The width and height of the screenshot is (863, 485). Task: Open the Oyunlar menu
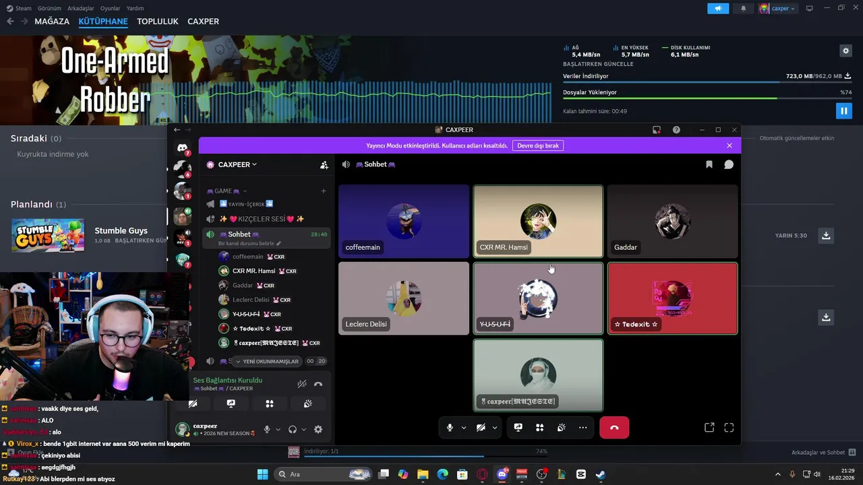coord(111,8)
